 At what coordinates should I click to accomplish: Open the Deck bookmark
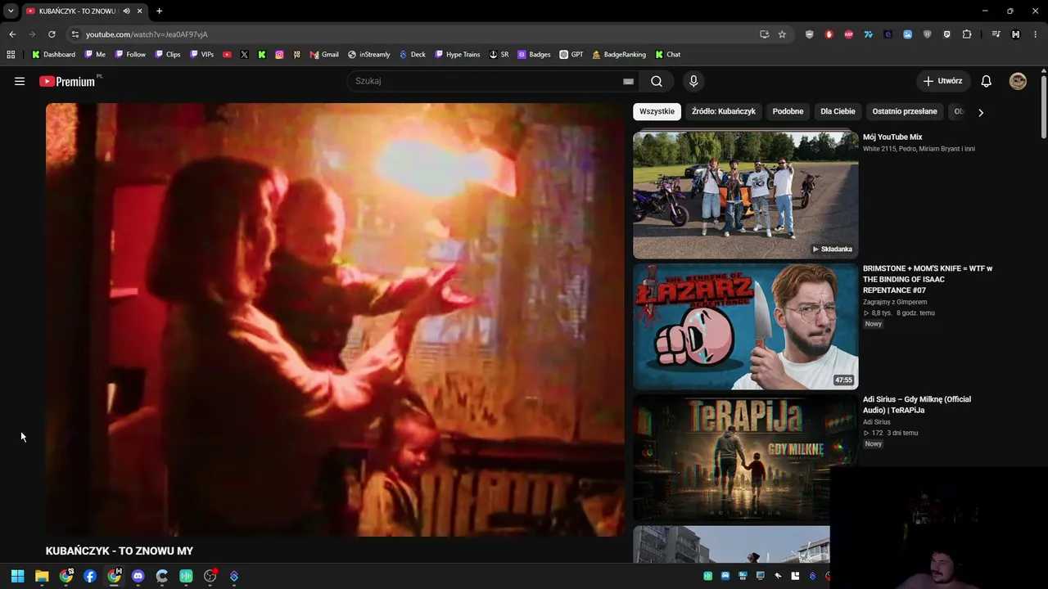coord(412,55)
